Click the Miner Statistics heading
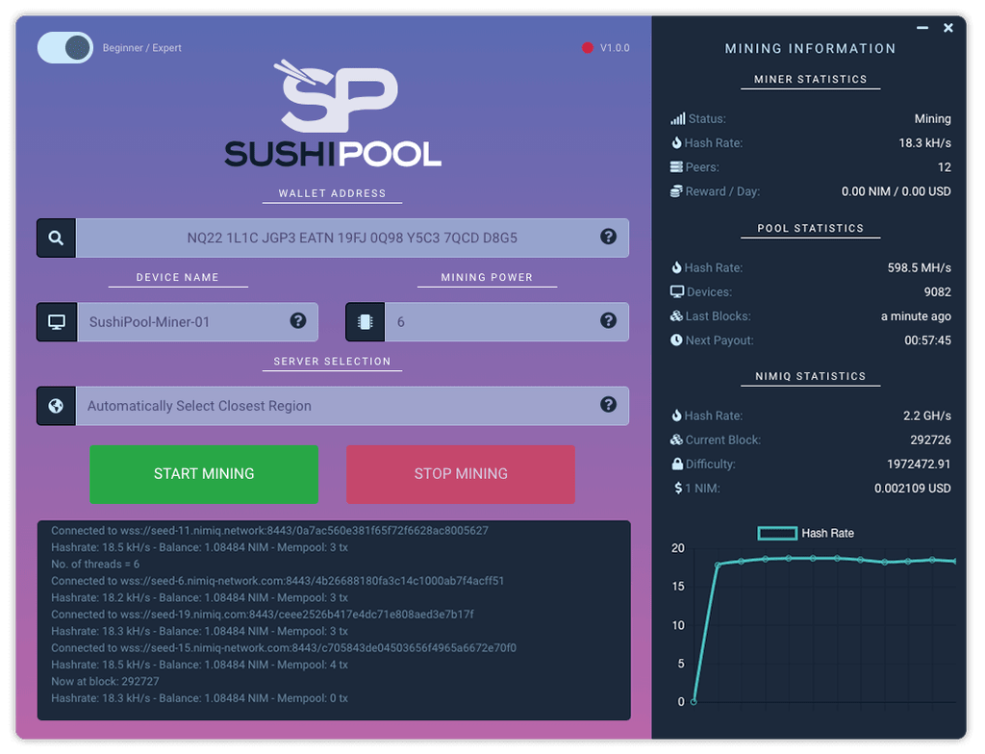Viewport: 985px width, 754px height. pyautogui.click(x=810, y=79)
